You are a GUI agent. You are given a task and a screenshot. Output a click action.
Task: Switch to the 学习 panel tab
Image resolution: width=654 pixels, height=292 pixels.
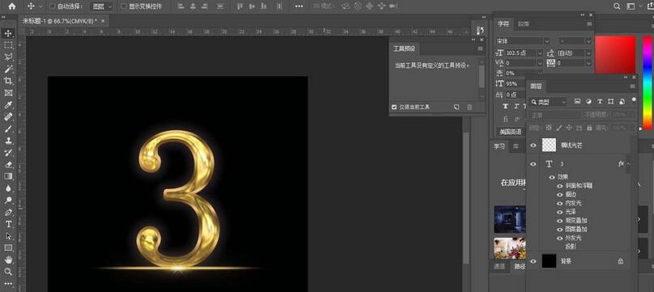[499, 146]
